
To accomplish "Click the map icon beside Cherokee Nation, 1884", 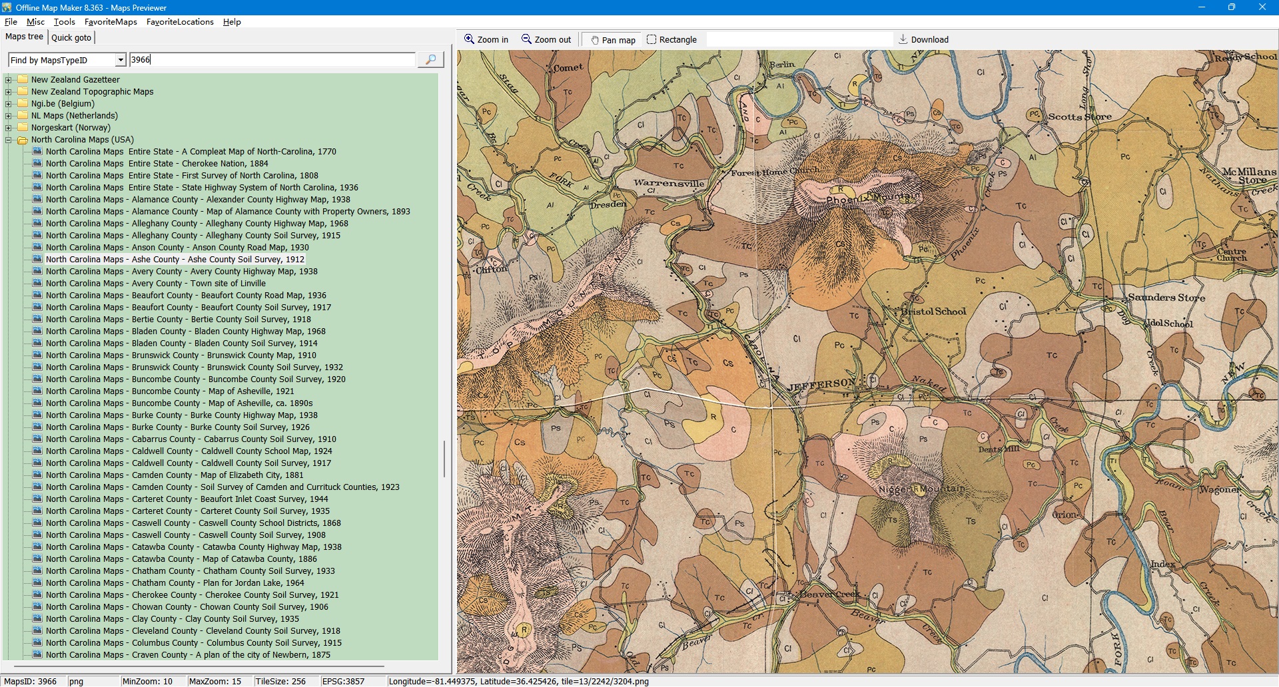I will (x=37, y=164).
